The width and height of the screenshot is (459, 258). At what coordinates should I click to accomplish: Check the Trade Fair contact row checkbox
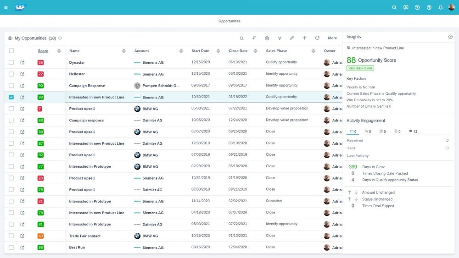coord(11,236)
